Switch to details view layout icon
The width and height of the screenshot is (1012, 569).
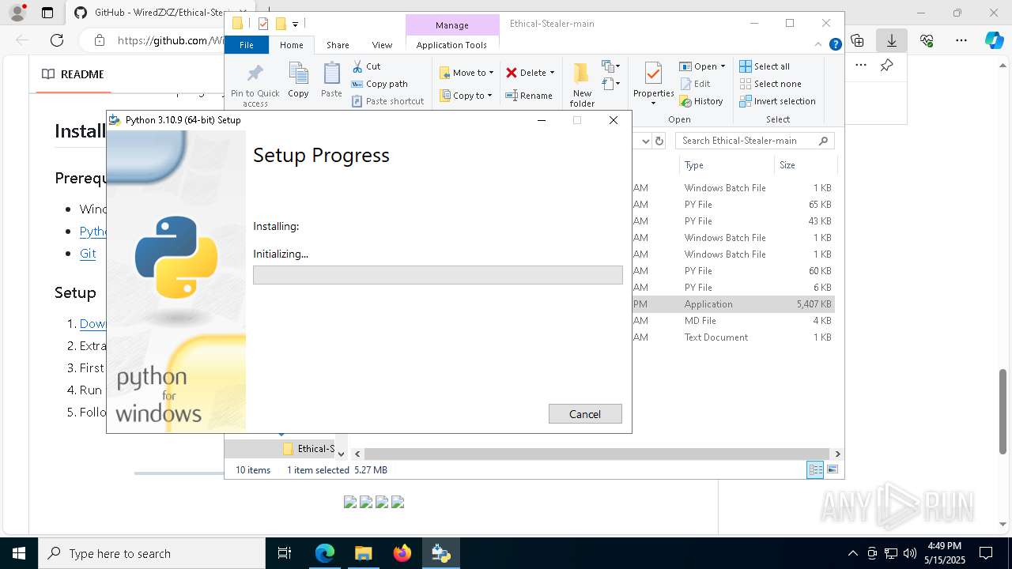[815, 469]
